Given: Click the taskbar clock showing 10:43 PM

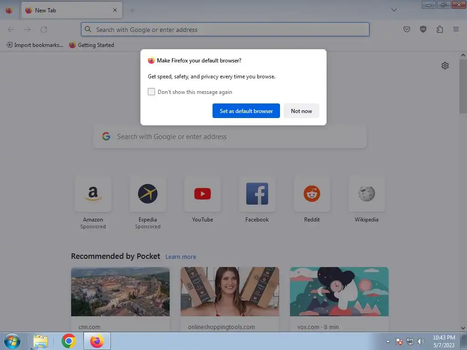Looking at the screenshot, I should (444, 341).
